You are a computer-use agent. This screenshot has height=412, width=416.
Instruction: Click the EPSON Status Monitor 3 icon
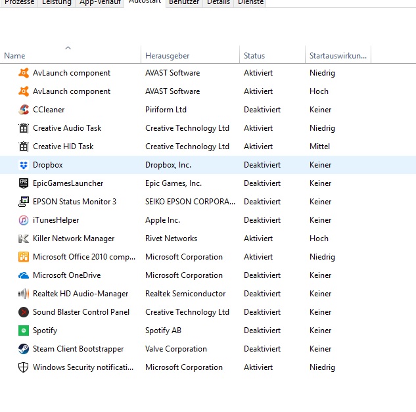(x=24, y=202)
